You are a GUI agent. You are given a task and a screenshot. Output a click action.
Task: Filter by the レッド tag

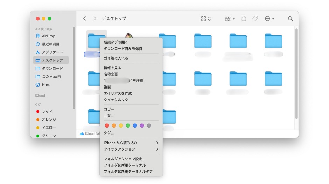click(51, 111)
